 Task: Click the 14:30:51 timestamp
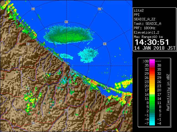[152, 42]
